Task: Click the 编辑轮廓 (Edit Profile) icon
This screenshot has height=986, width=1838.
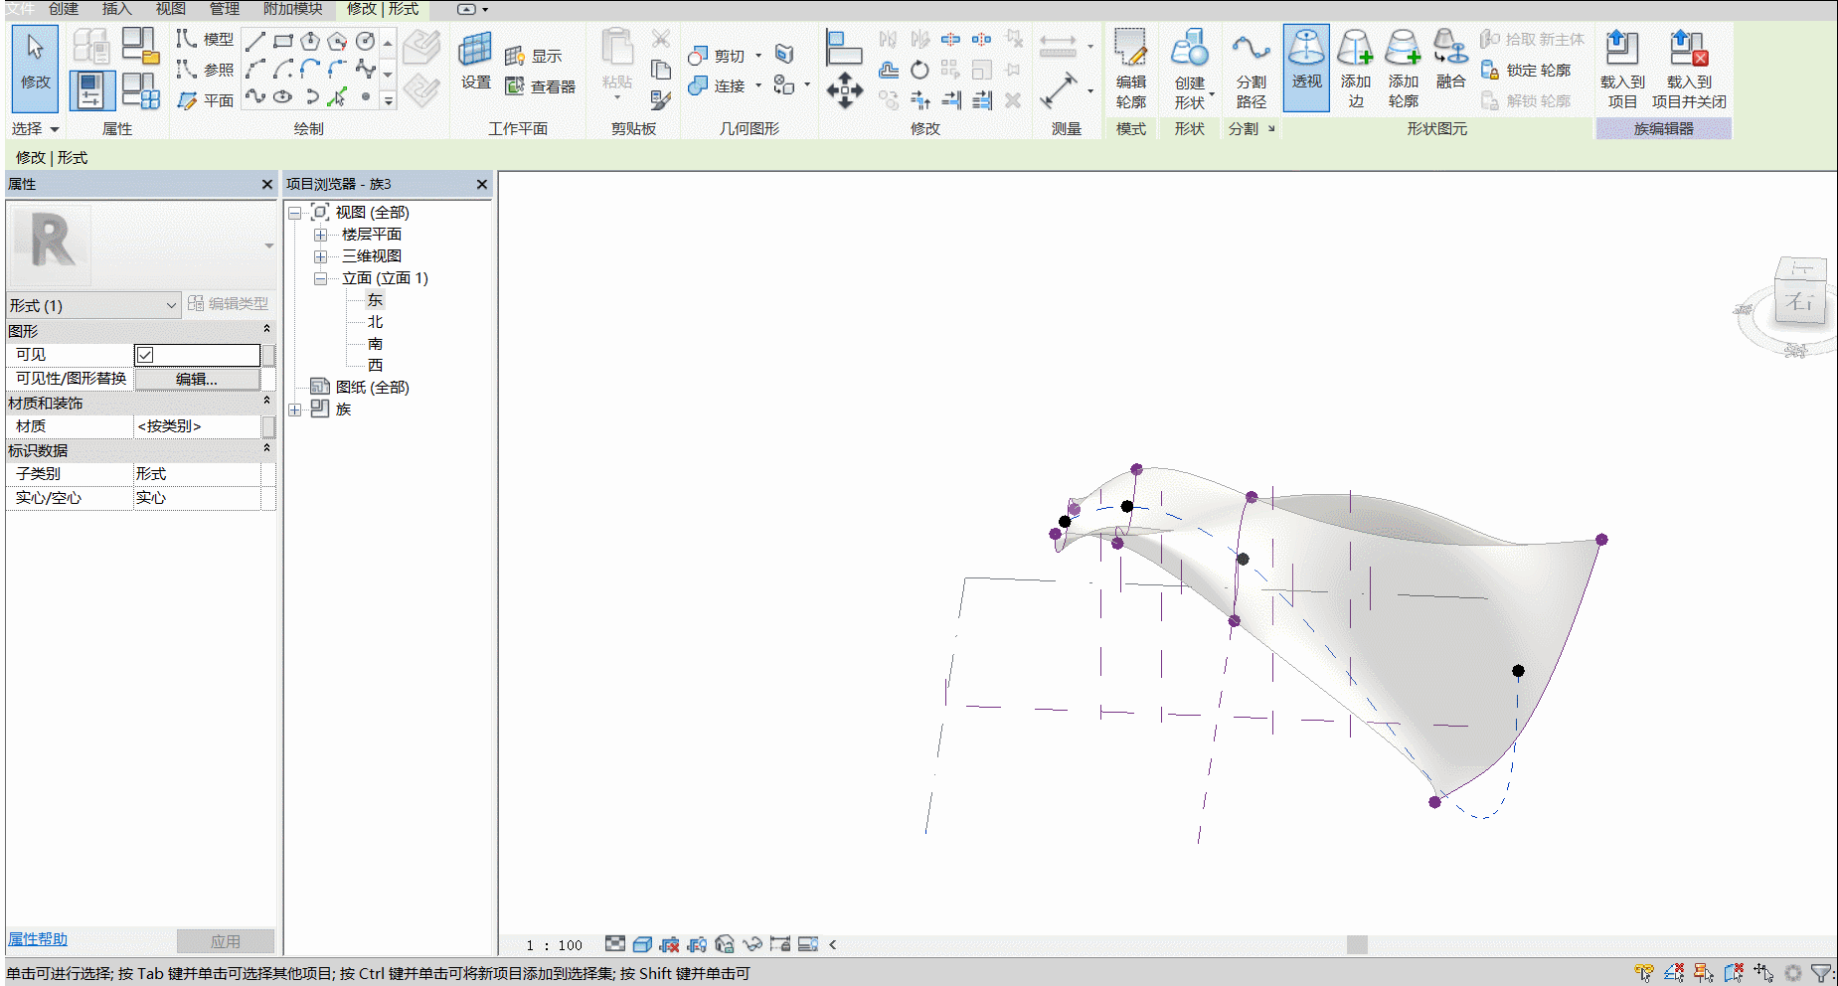Action: click(1130, 68)
